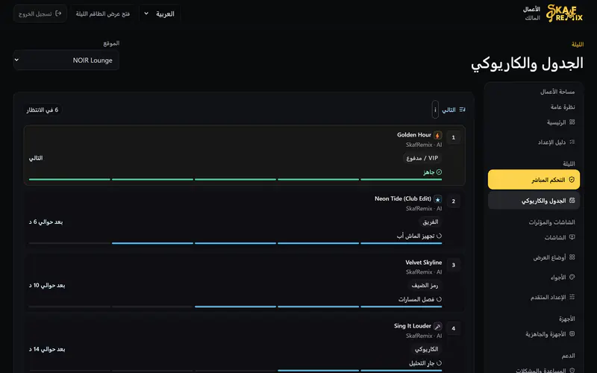Click the microphone icon beside Sing It Louder
The image size is (597, 373).
pyautogui.click(x=438, y=326)
